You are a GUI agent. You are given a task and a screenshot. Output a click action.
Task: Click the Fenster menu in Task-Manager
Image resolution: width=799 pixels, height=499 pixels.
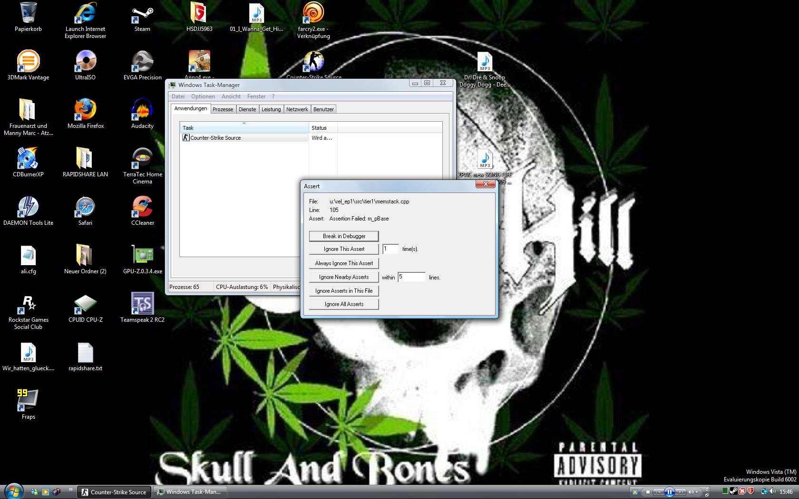tap(256, 96)
